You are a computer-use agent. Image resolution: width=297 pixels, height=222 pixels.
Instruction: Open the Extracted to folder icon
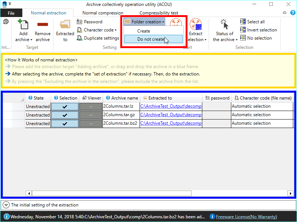point(65,25)
